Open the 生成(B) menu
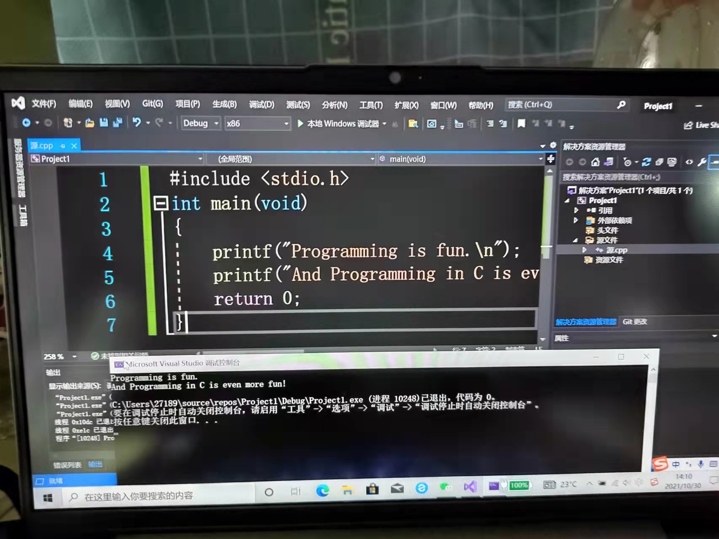The width and height of the screenshot is (719, 539). point(225,104)
